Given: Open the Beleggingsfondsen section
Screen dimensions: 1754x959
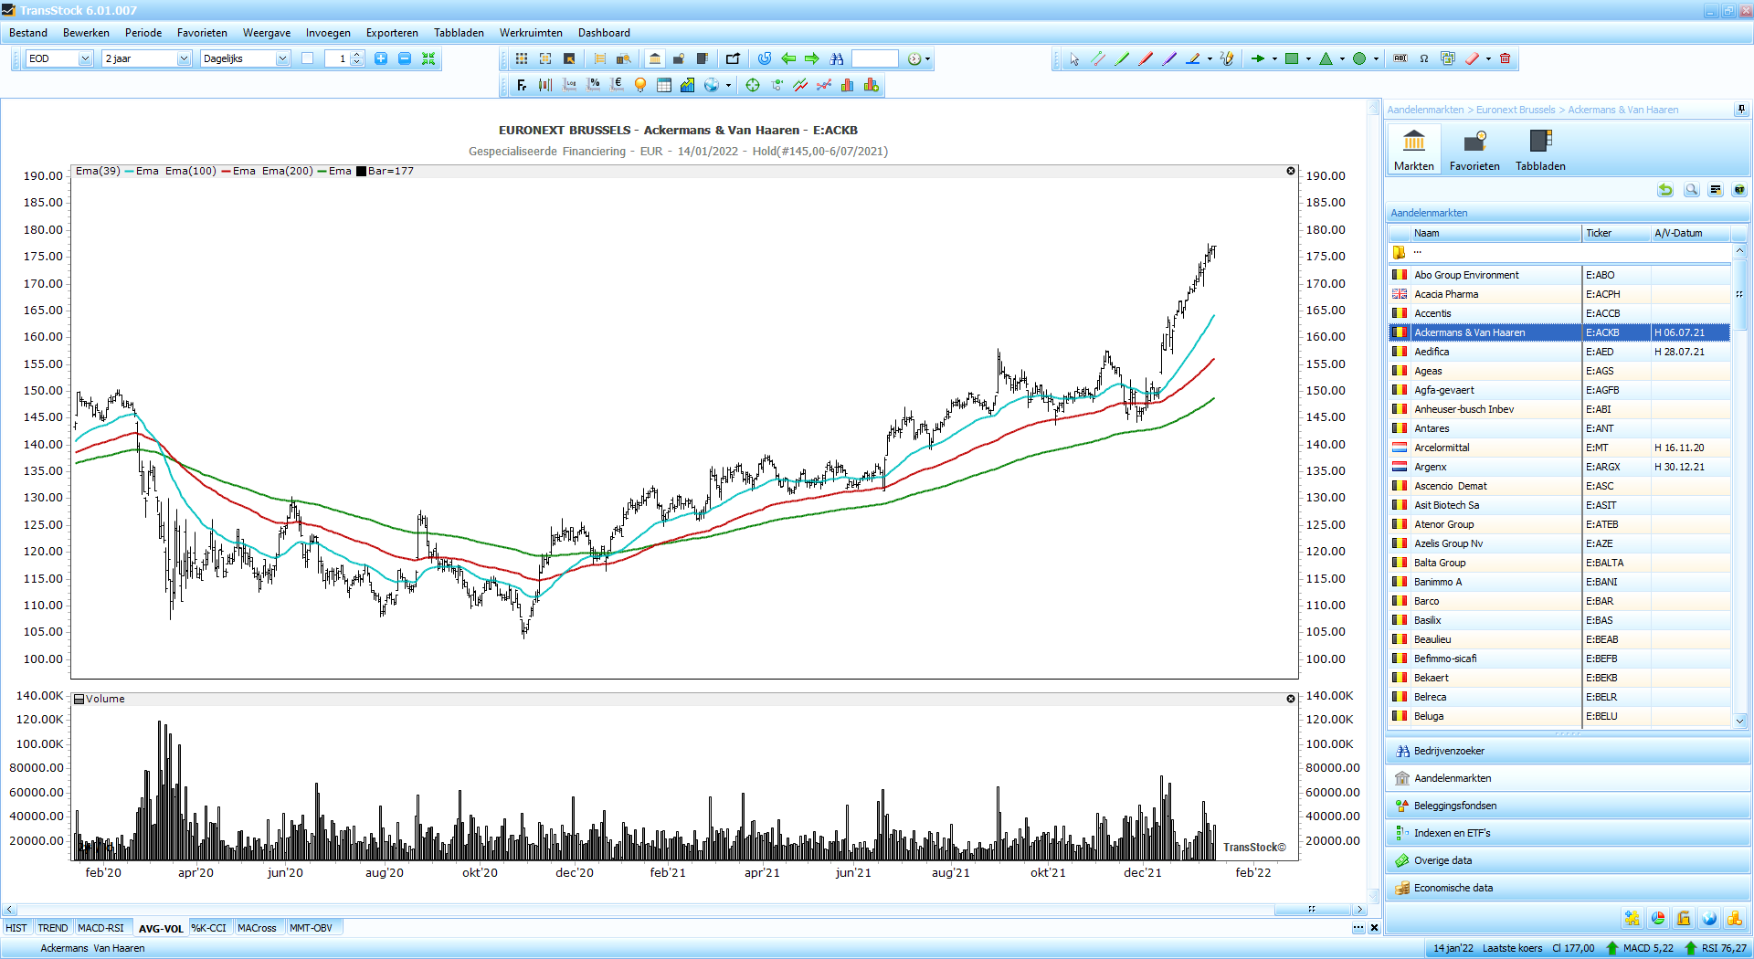Looking at the screenshot, I should tap(1568, 806).
